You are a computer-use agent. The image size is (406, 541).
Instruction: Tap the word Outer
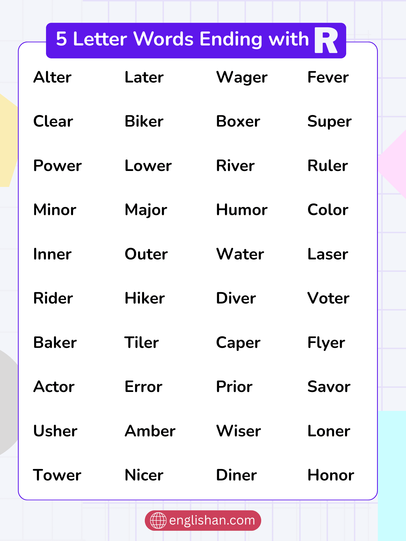tap(146, 254)
